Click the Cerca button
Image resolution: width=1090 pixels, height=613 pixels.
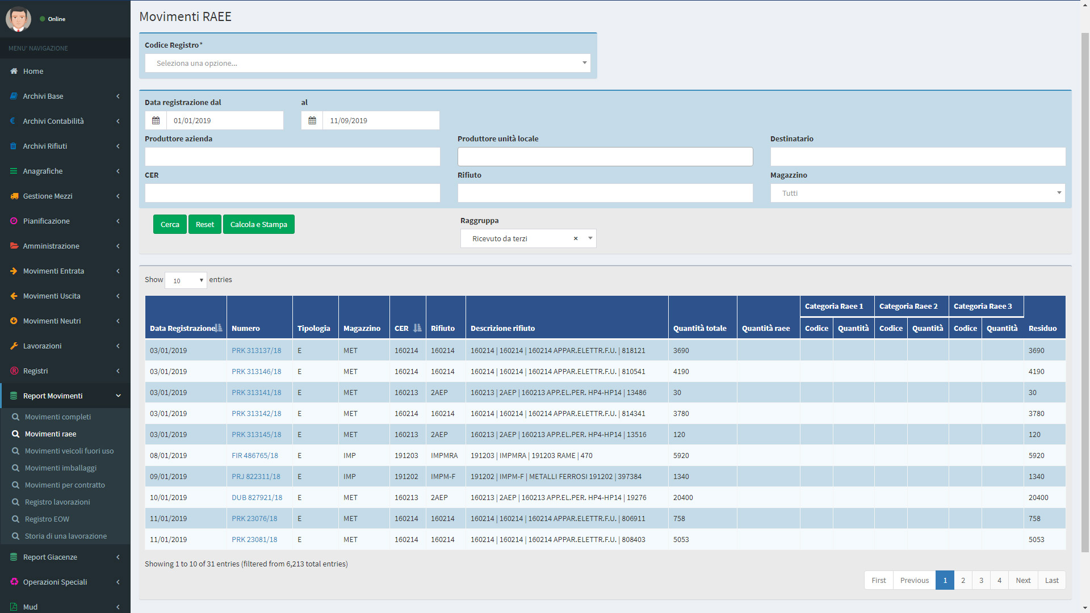coord(170,224)
